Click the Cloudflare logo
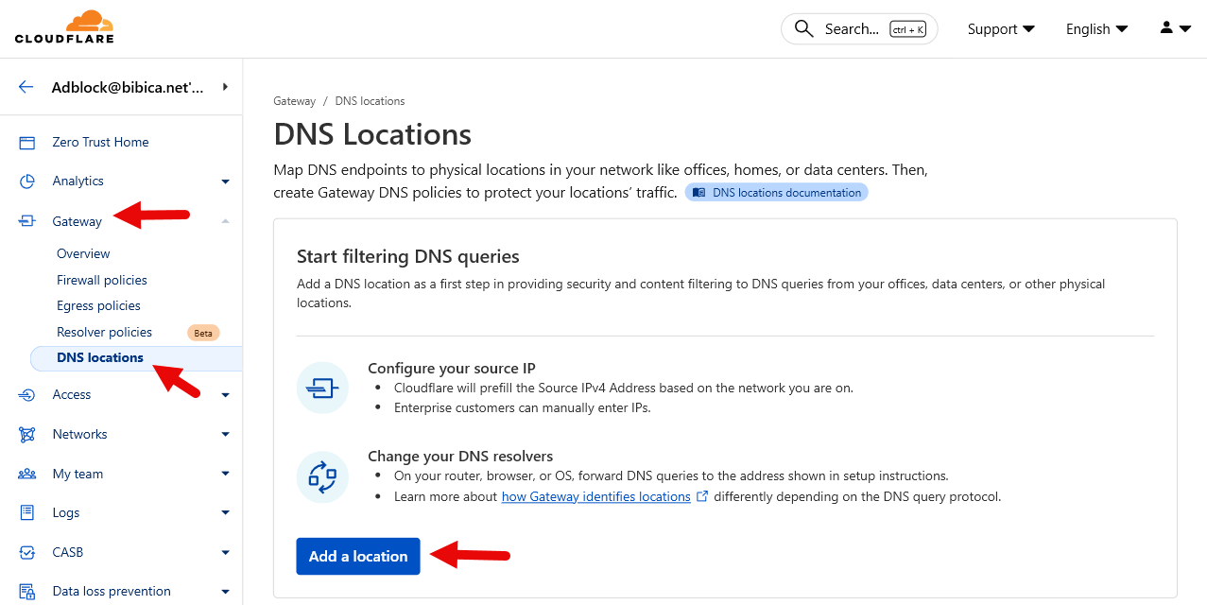Viewport: 1207px width, 605px height. coord(64,27)
